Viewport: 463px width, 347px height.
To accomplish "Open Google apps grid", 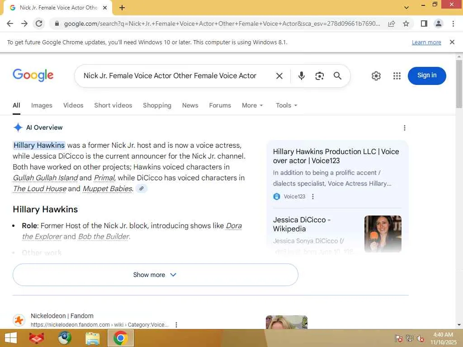I will [397, 76].
